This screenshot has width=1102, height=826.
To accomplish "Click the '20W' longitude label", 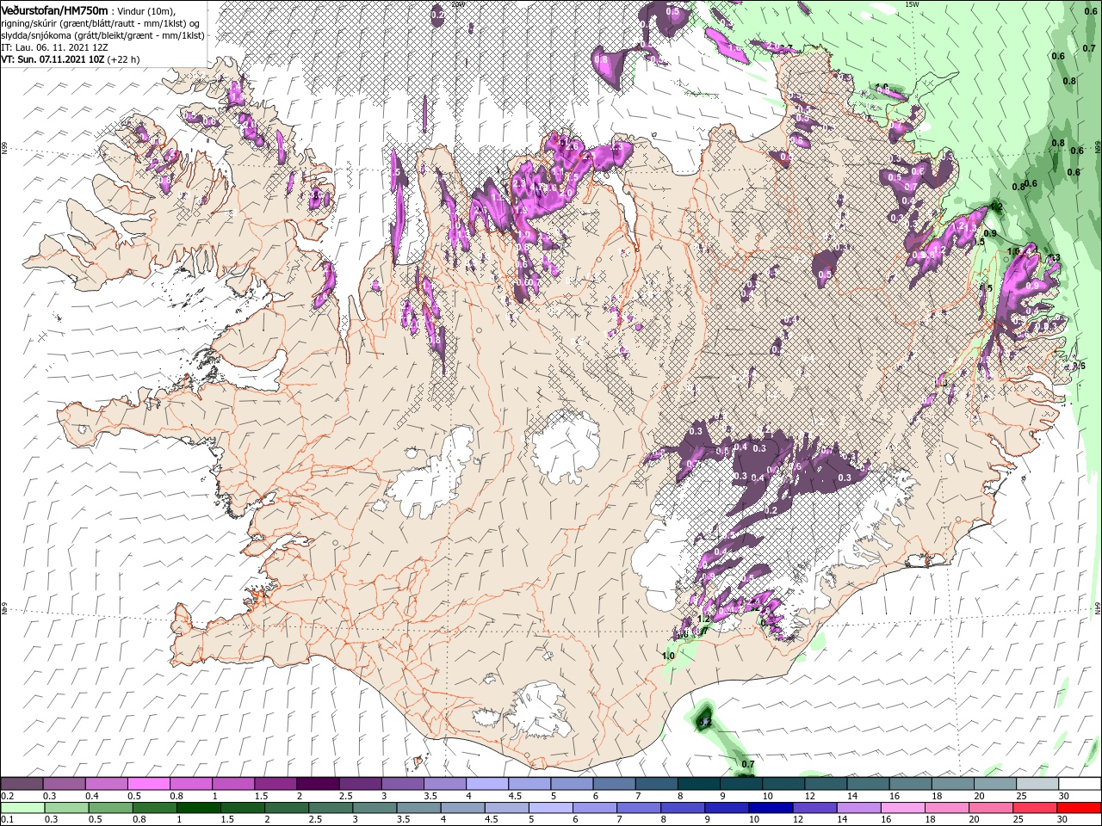I will point(458,4).
